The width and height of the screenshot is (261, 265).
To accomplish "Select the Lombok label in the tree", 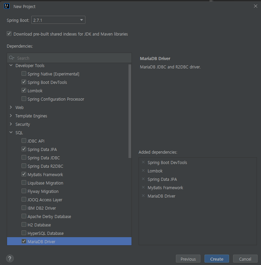I will click(x=35, y=91).
